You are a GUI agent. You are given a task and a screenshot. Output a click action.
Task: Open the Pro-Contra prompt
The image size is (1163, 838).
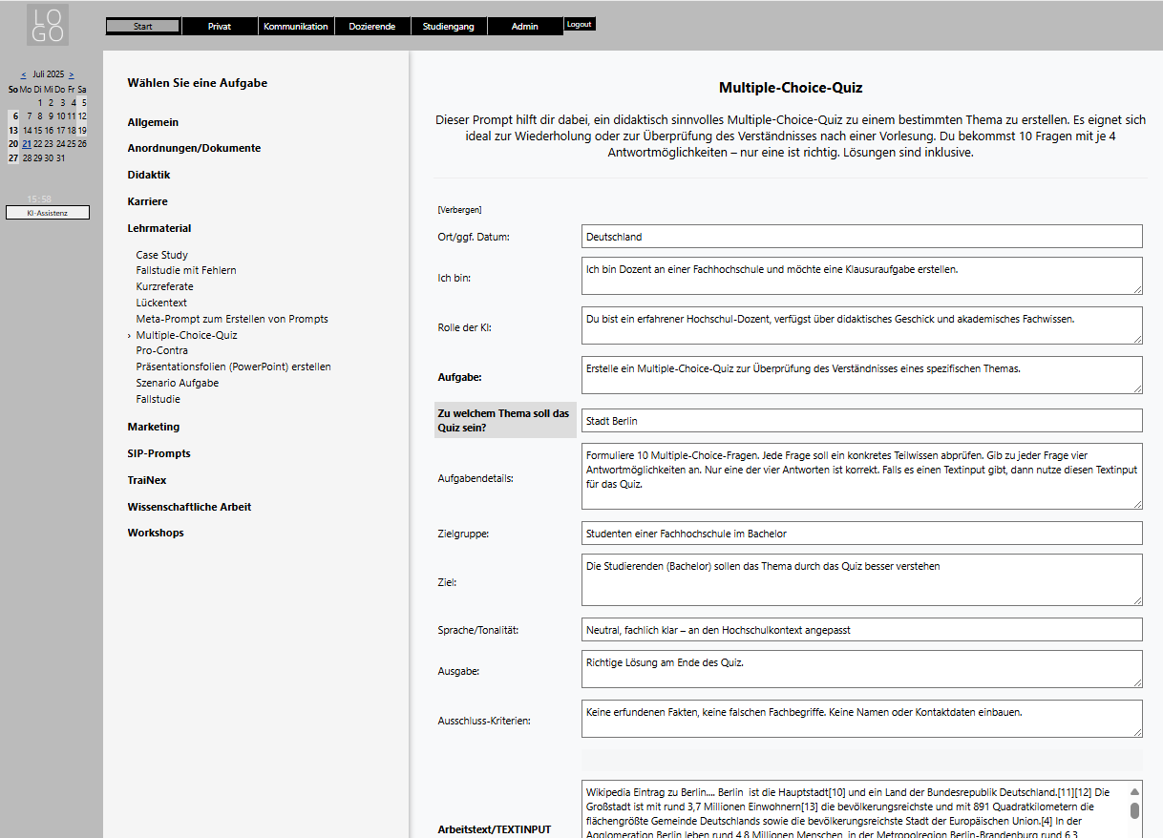pos(162,350)
